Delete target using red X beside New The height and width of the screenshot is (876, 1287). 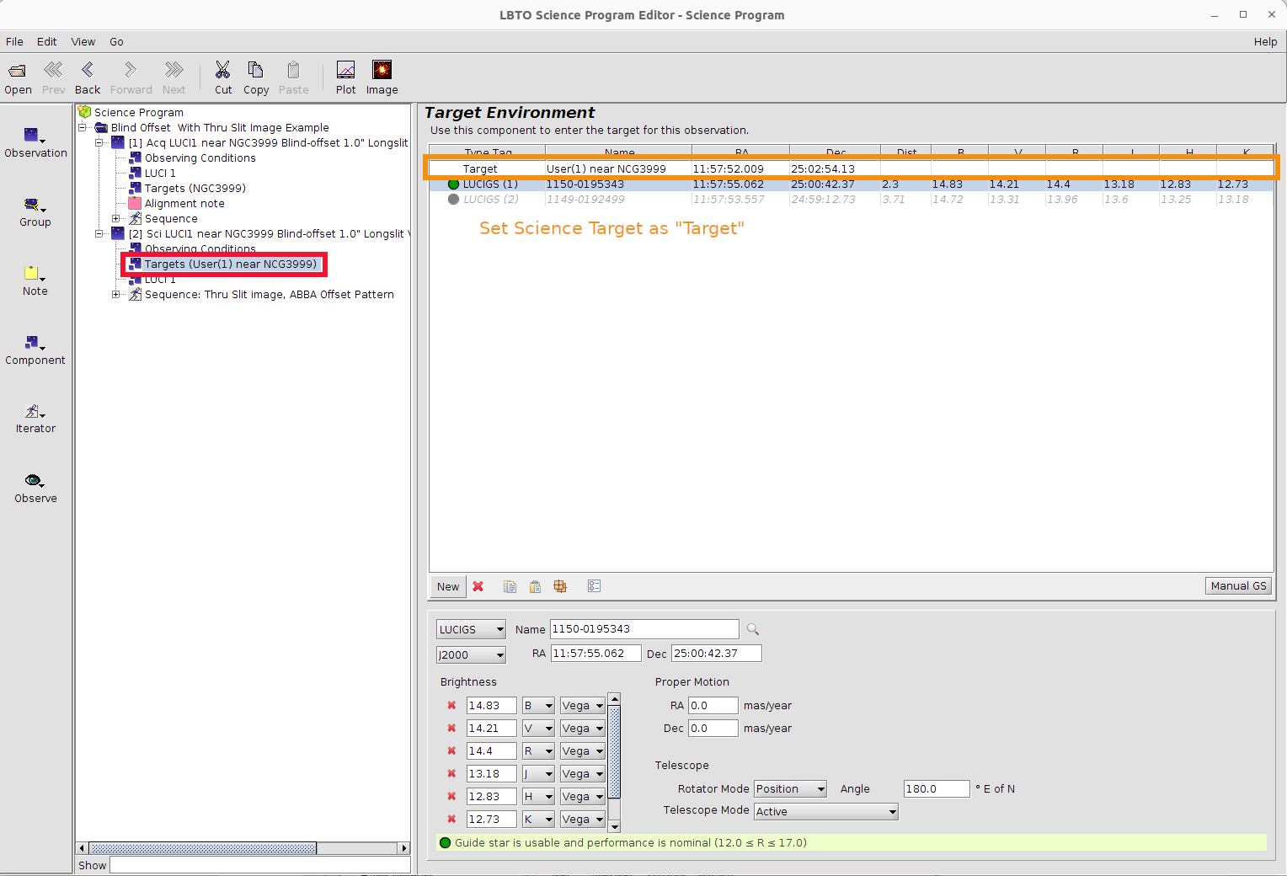(x=478, y=587)
